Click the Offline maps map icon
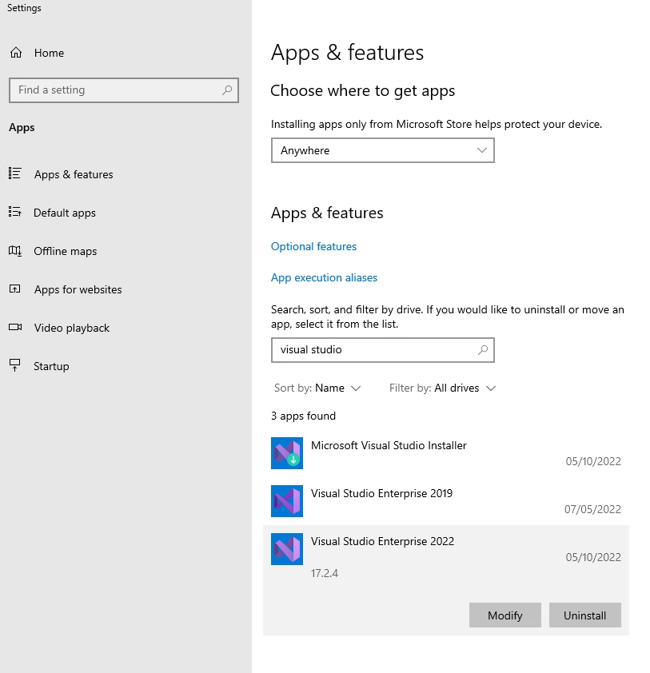Image resolution: width=650 pixels, height=673 pixels. point(15,251)
